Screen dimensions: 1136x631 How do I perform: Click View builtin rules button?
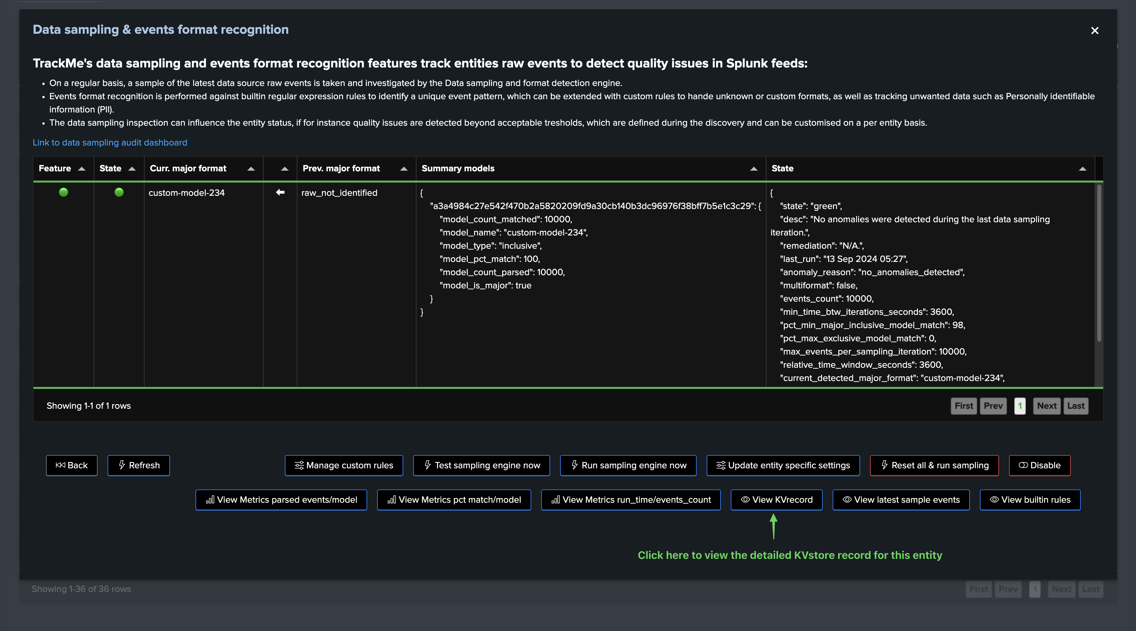click(1030, 500)
